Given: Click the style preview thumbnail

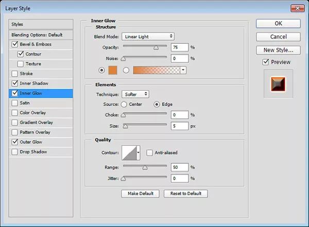Looking at the screenshot, I should (278, 84).
